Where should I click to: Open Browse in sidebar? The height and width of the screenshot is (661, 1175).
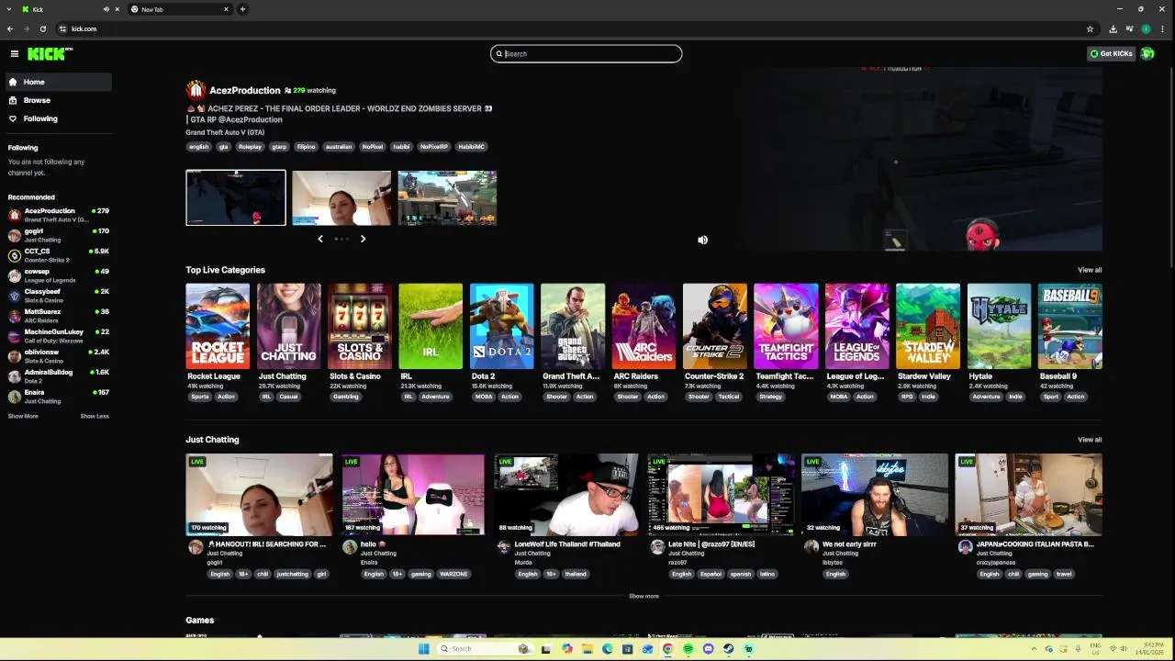(58, 100)
